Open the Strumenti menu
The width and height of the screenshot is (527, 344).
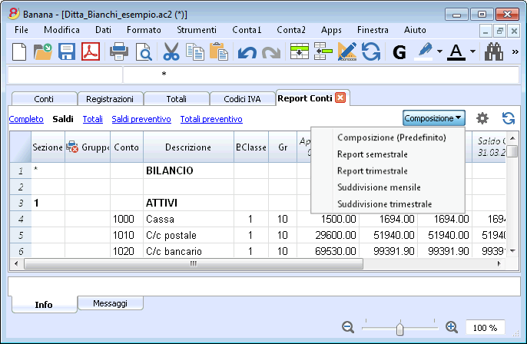197,30
